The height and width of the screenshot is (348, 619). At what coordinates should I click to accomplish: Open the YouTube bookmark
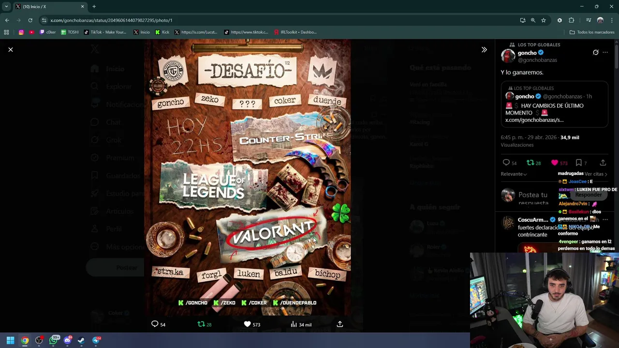[31, 32]
